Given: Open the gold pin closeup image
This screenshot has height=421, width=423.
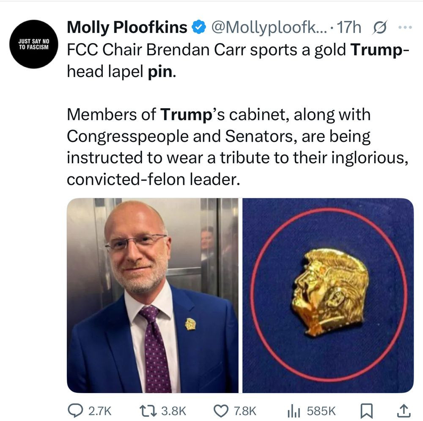Looking at the screenshot, I should (x=328, y=295).
